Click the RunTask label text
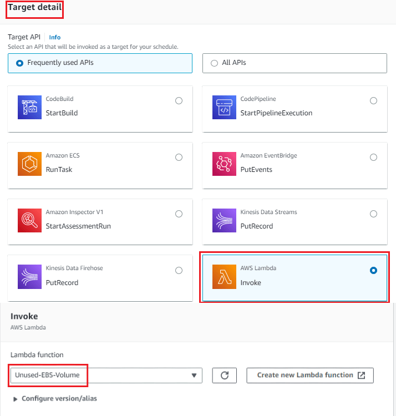This screenshot has height=416, width=396. click(x=59, y=170)
